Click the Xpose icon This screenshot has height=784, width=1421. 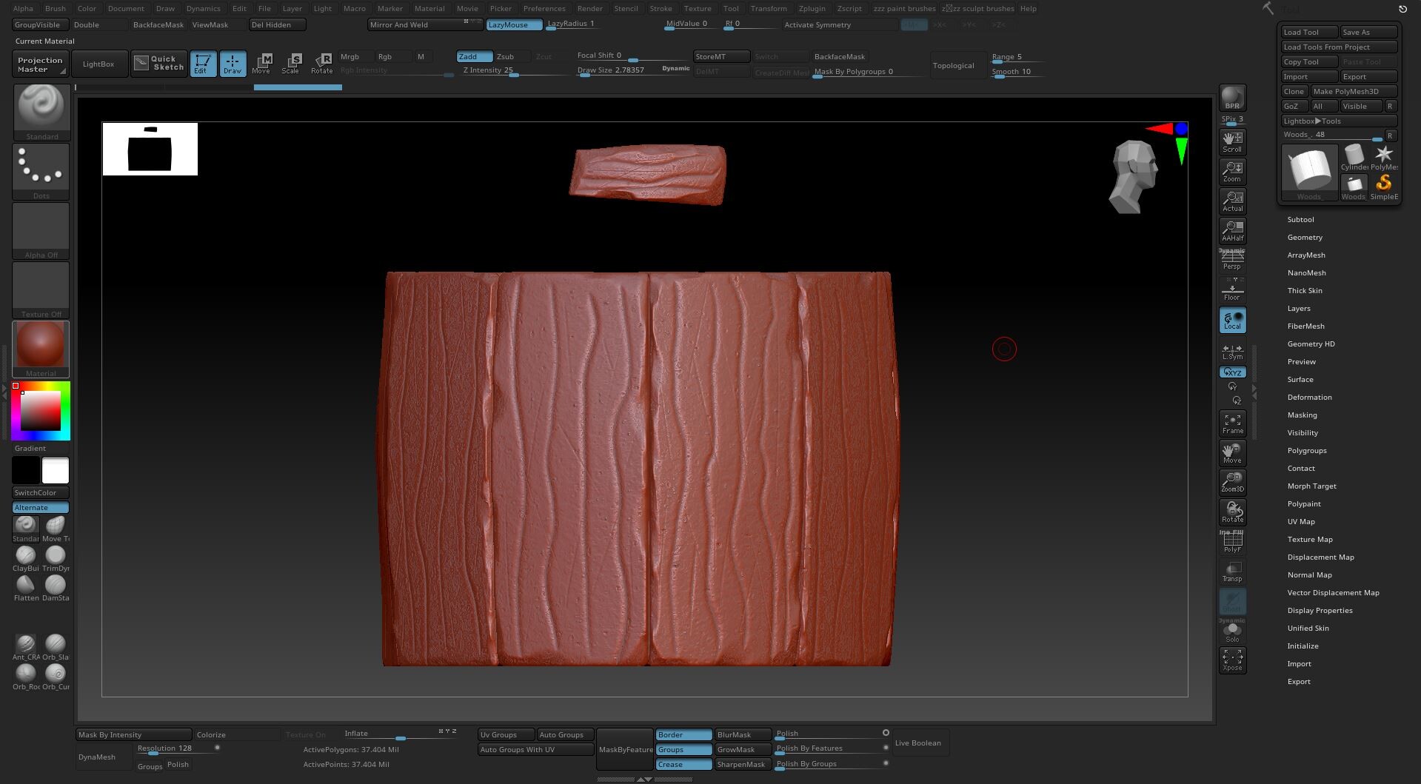pyautogui.click(x=1232, y=660)
